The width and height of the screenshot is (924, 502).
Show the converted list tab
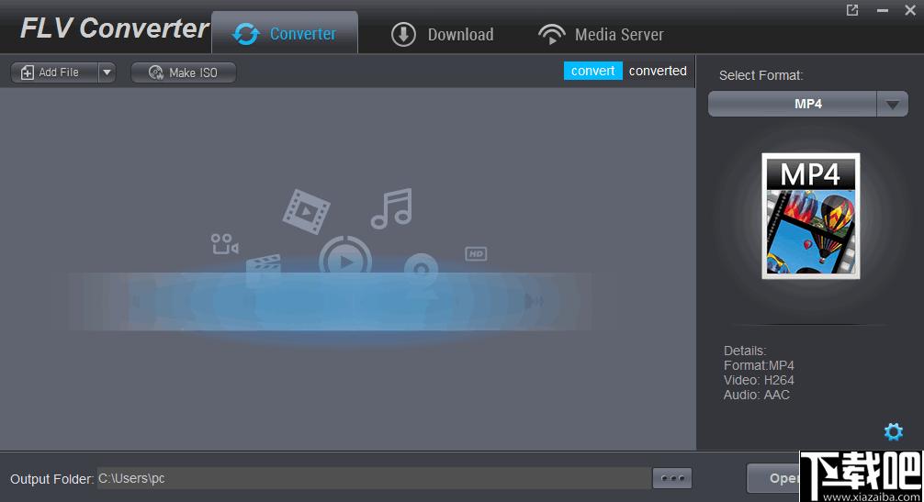(658, 71)
